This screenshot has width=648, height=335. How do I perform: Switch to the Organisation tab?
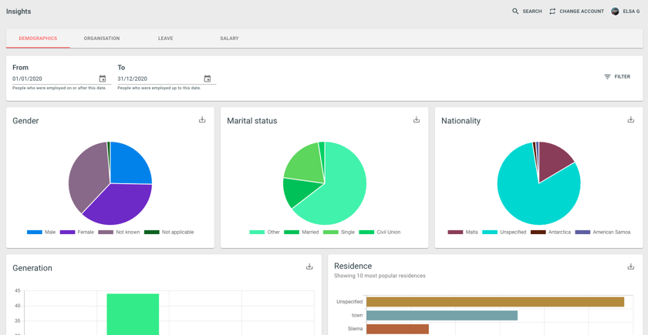(x=102, y=39)
